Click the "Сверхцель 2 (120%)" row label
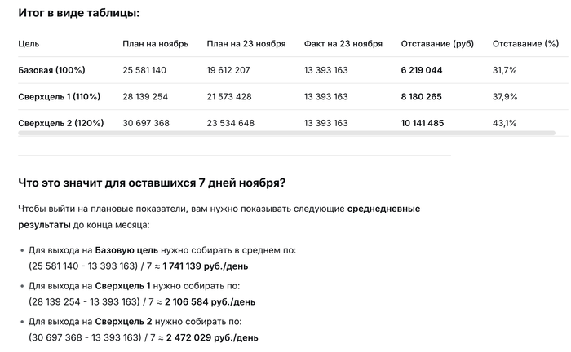 click(60, 123)
